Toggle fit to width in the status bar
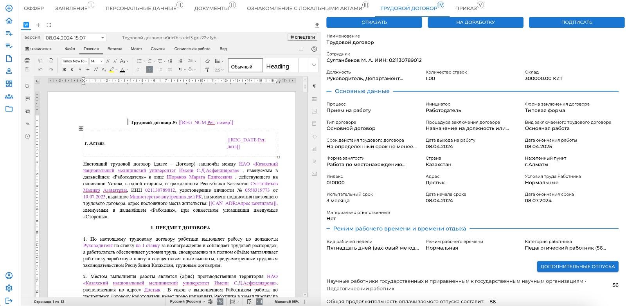The width and height of the screenshot is (626, 306). pyautogui.click(x=259, y=302)
